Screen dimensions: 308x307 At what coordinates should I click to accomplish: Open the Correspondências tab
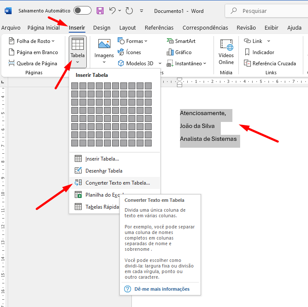(x=205, y=27)
